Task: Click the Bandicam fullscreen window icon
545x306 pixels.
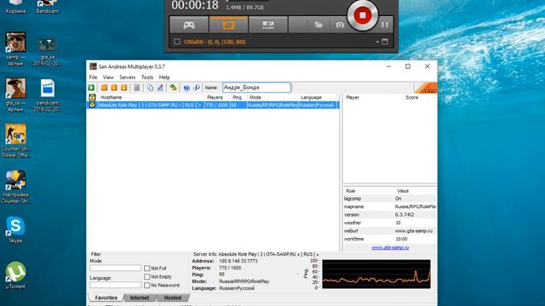Action: click(385, 42)
